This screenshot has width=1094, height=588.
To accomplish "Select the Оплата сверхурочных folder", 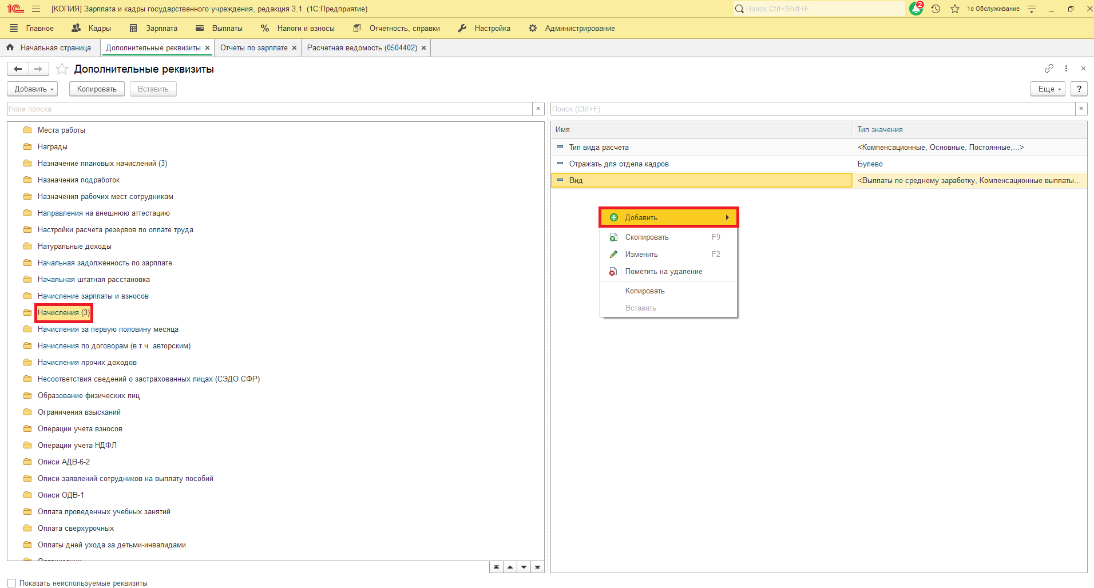I will pos(76,529).
